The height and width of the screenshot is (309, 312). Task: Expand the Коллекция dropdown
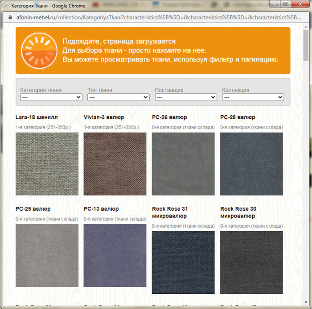[253, 97]
